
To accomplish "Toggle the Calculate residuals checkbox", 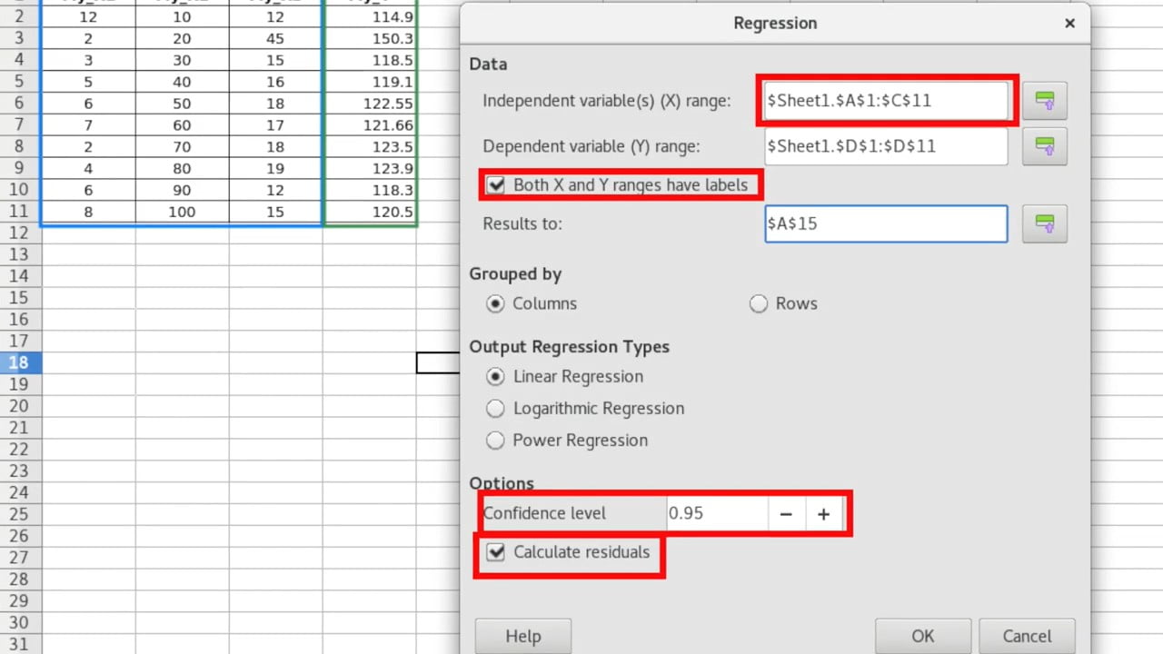I will [569, 552].
